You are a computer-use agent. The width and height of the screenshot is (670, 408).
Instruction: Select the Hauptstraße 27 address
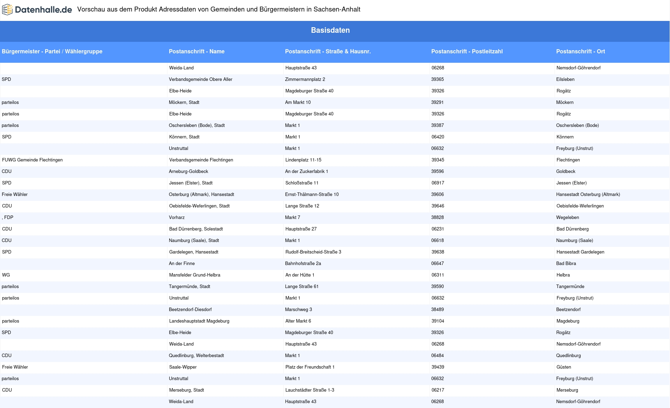pos(301,229)
